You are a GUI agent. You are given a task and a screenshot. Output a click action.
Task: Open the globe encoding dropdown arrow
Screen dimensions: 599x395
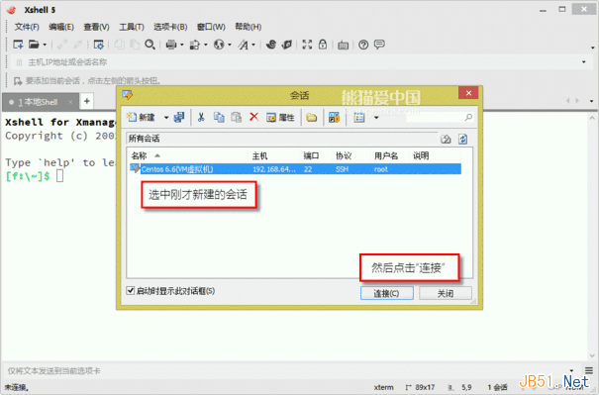[230, 46]
